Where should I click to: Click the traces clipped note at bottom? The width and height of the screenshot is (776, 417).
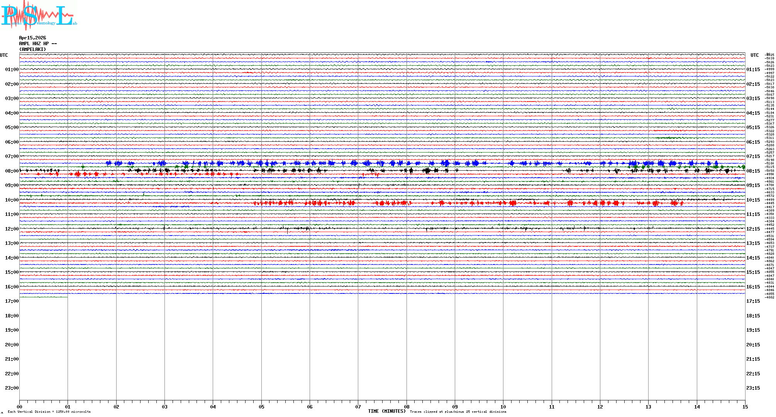tap(458, 412)
